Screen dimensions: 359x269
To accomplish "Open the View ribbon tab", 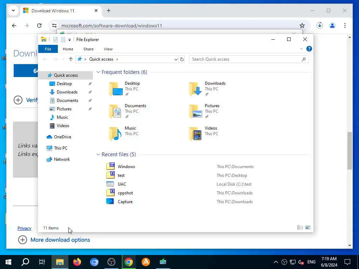I will click(x=108, y=49).
